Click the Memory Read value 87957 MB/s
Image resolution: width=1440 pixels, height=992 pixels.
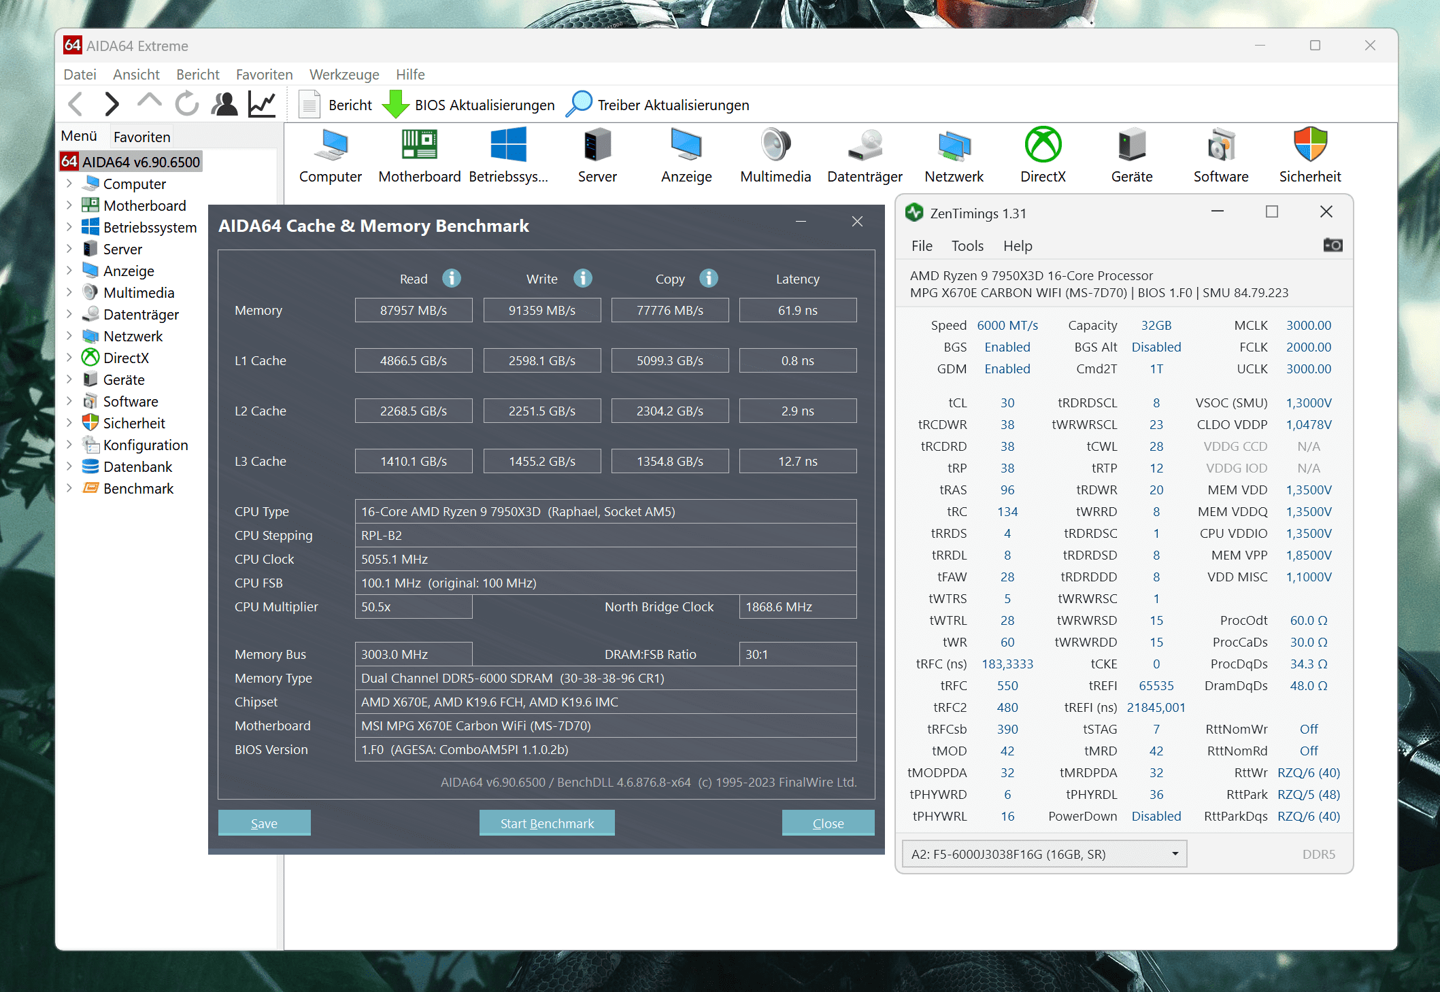coord(414,310)
